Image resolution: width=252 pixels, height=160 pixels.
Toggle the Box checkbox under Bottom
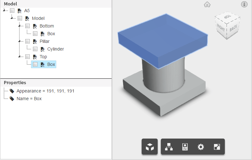tap(35, 34)
